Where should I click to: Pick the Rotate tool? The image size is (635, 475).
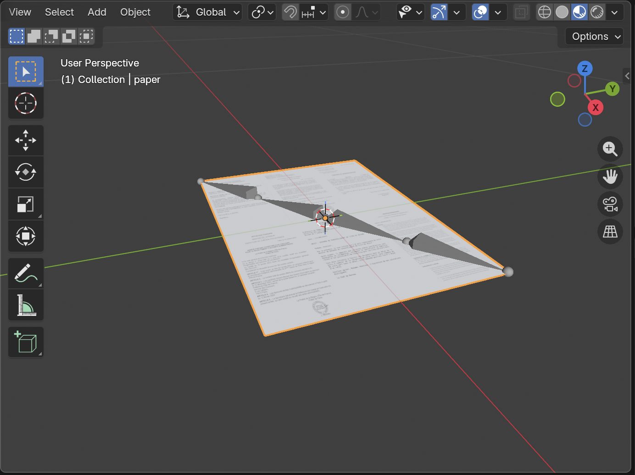coord(26,172)
